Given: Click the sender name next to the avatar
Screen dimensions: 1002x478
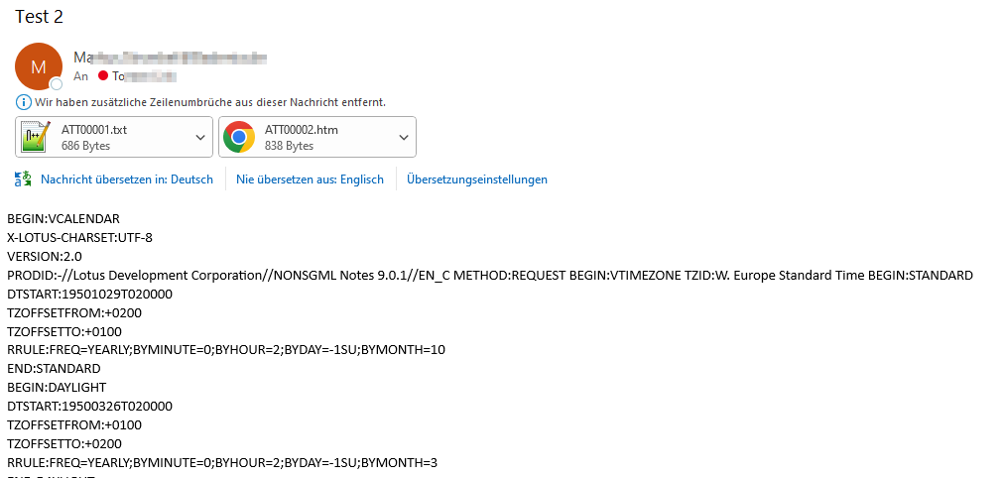Looking at the screenshot, I should click(x=170, y=58).
